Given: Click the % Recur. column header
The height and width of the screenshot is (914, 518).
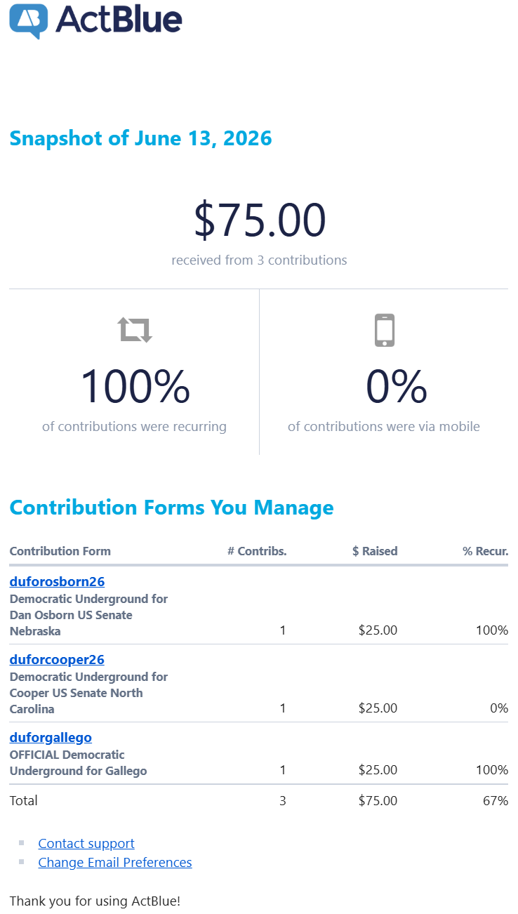Looking at the screenshot, I should 485,551.
